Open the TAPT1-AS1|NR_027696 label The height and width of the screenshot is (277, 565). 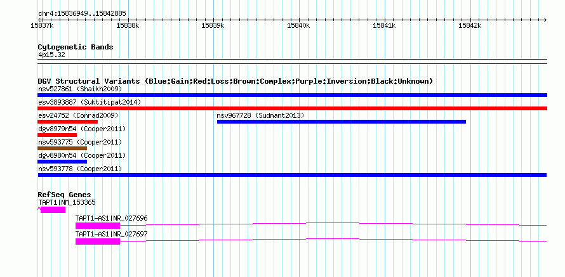tap(111, 218)
